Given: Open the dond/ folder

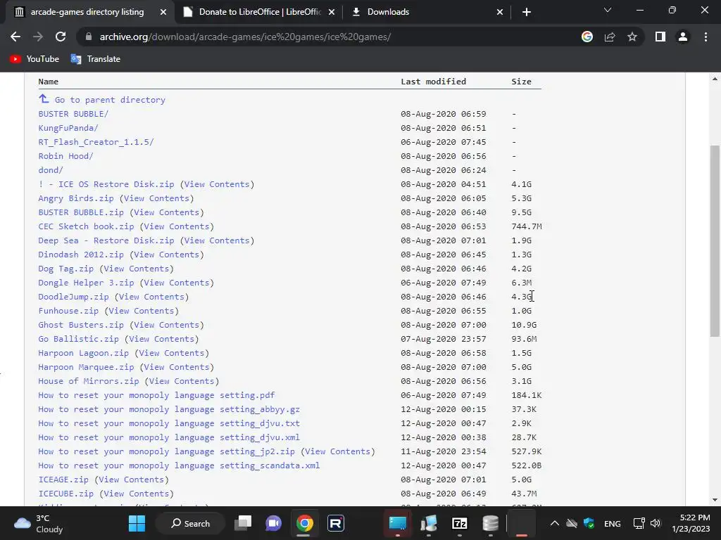Looking at the screenshot, I should pyautogui.click(x=51, y=170).
